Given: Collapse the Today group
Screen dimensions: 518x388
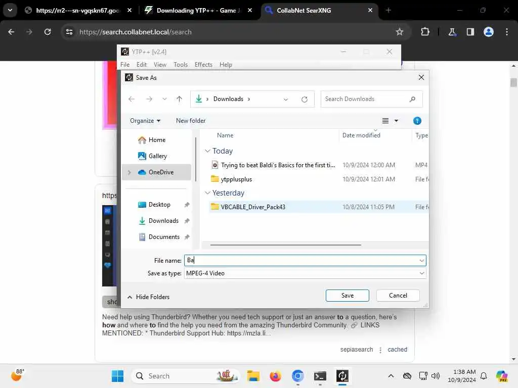Looking at the screenshot, I should pos(207,151).
